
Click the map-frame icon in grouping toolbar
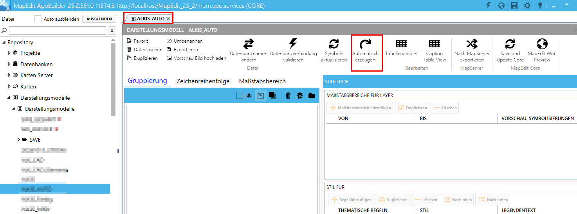coord(249,95)
